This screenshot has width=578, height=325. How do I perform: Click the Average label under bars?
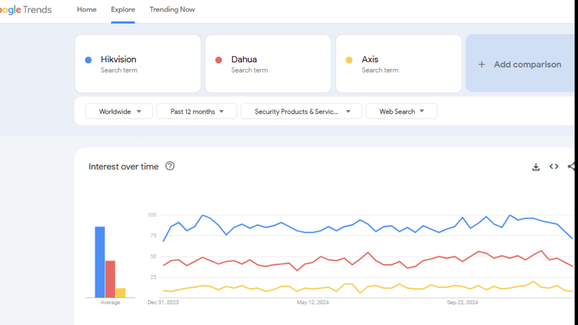click(110, 303)
